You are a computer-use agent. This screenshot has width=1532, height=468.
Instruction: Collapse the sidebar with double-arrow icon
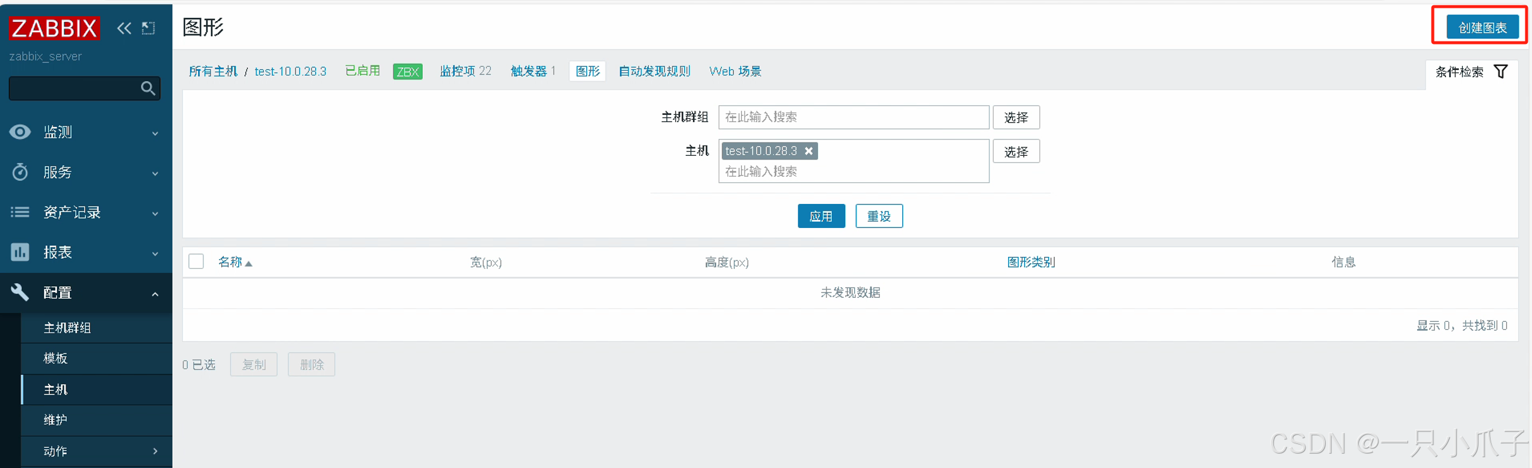pyautogui.click(x=124, y=28)
